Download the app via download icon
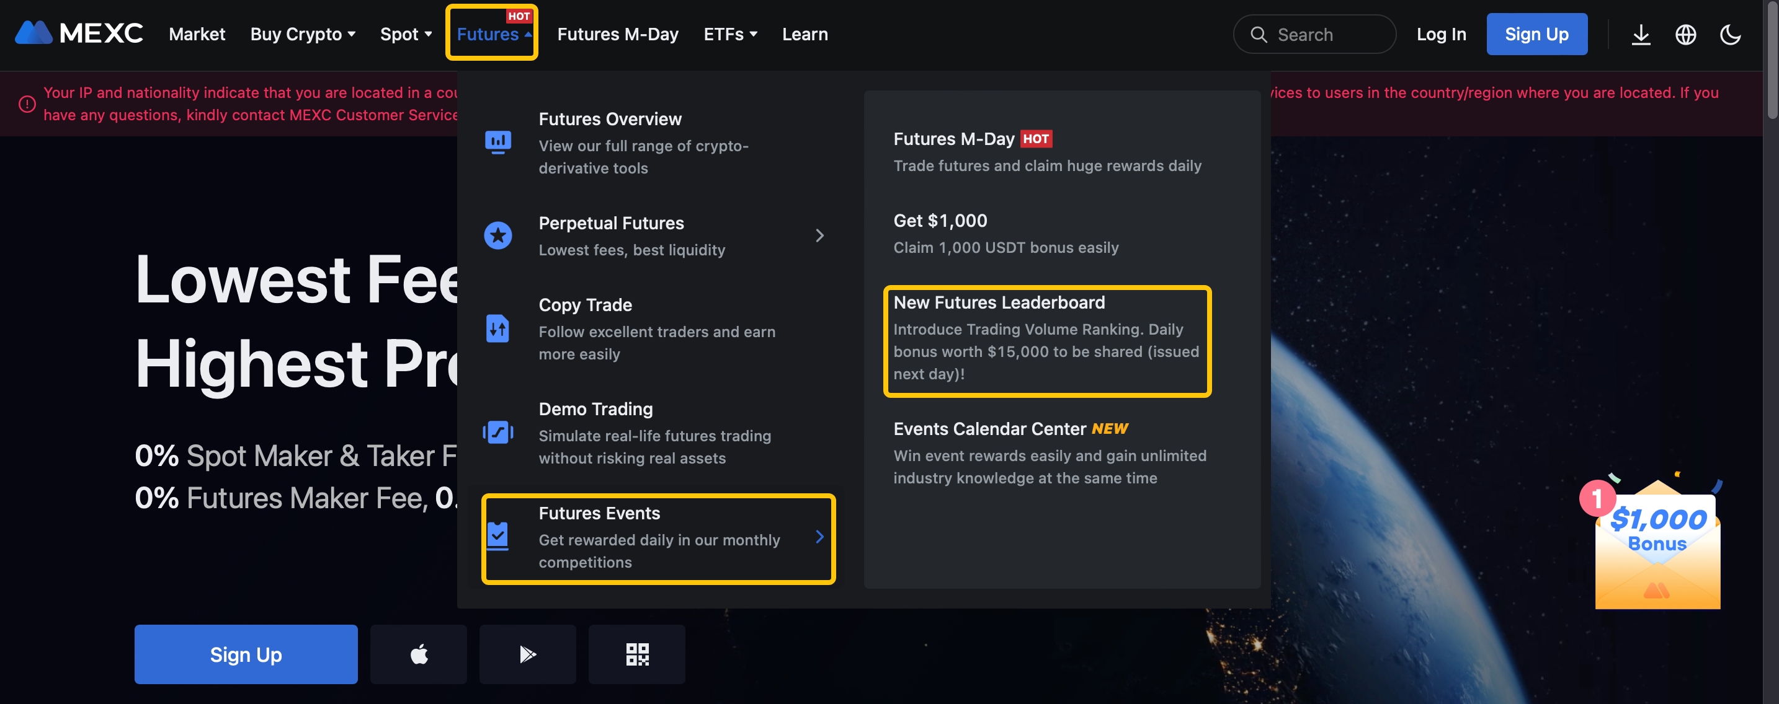1779x704 pixels. pyautogui.click(x=1641, y=35)
